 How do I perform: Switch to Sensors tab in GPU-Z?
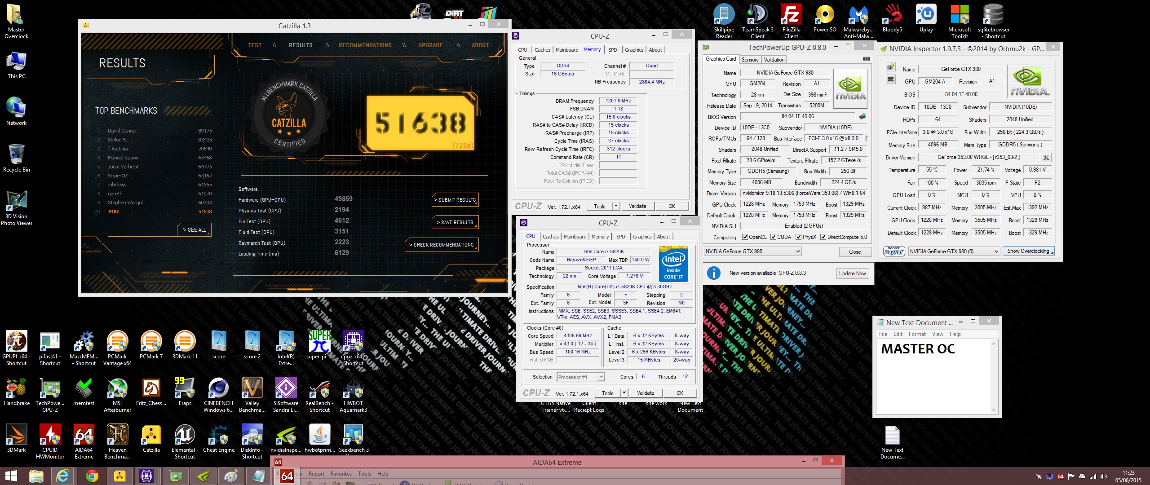click(750, 60)
